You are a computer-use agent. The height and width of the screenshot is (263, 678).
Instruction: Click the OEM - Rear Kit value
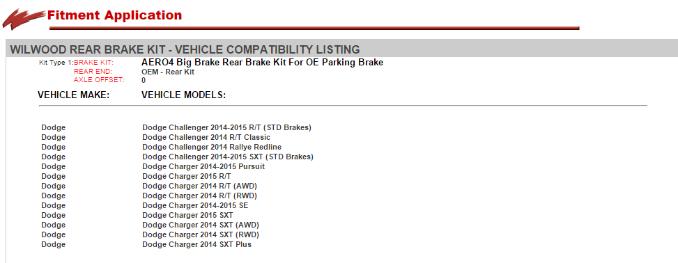coord(168,72)
